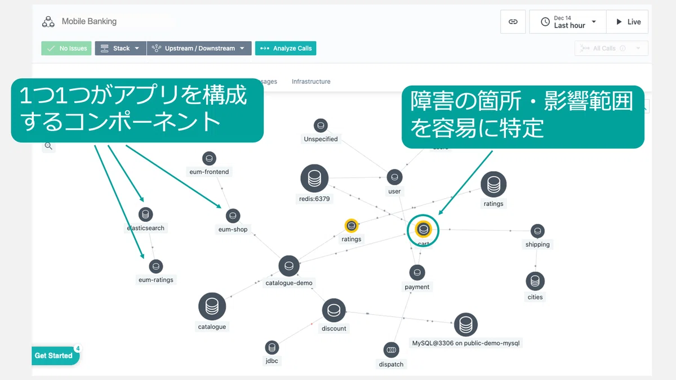Zoom out the dependency map
Viewport: 676px width, 380px height.
[x=49, y=146]
